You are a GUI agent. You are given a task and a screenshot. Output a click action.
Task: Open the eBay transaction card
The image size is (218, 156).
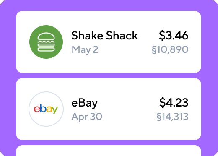[x=109, y=109]
